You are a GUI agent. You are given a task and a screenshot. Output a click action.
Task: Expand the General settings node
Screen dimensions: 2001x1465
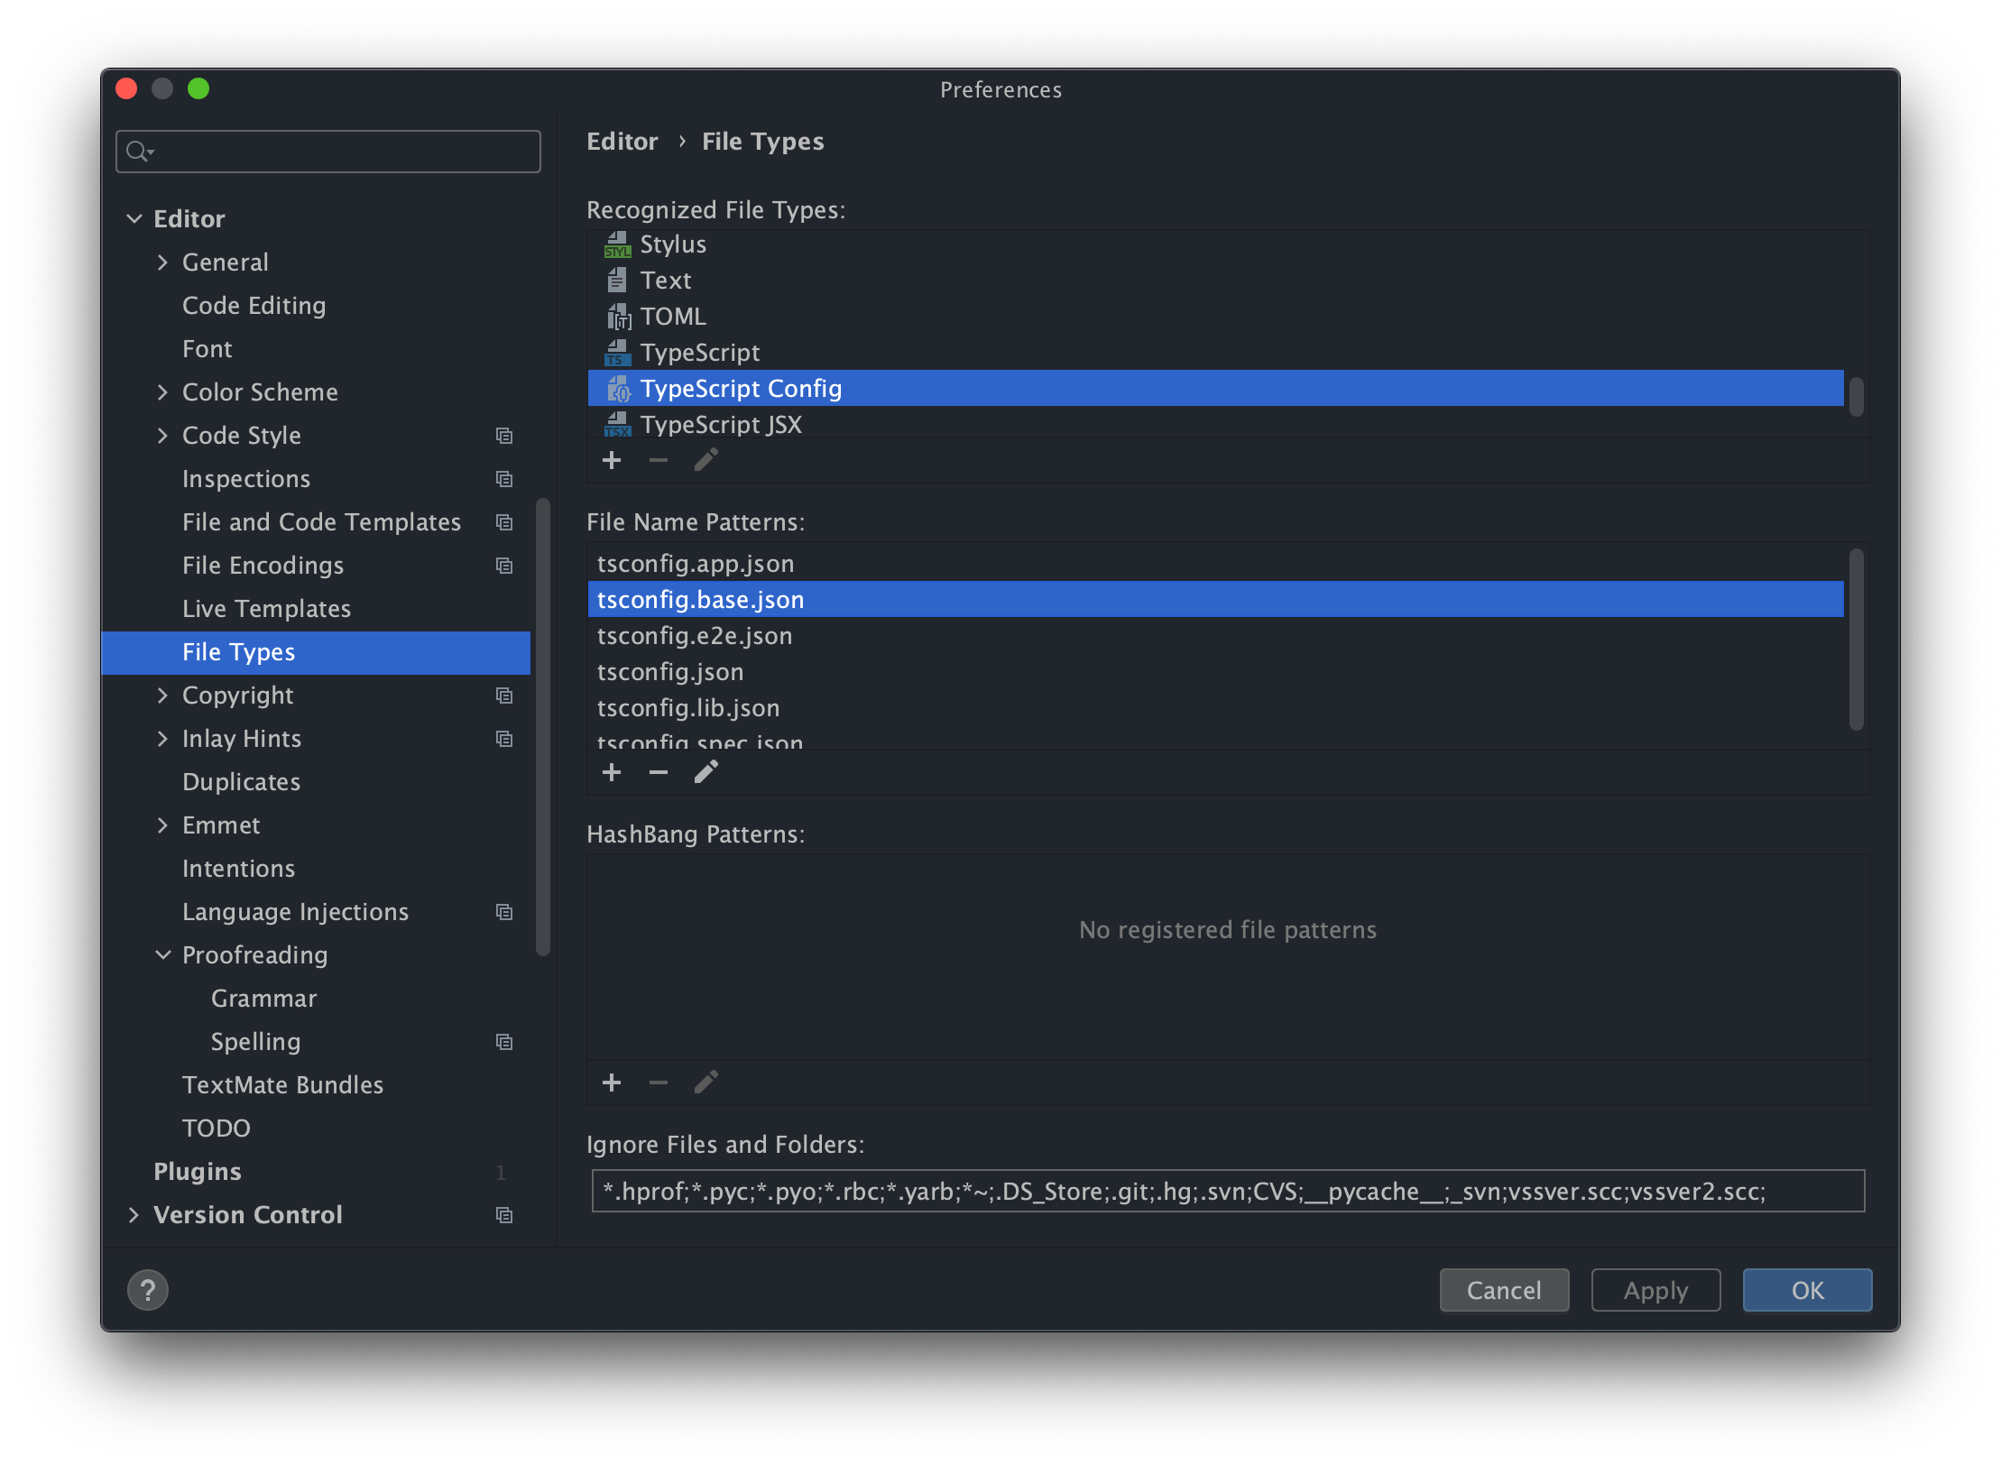click(162, 263)
